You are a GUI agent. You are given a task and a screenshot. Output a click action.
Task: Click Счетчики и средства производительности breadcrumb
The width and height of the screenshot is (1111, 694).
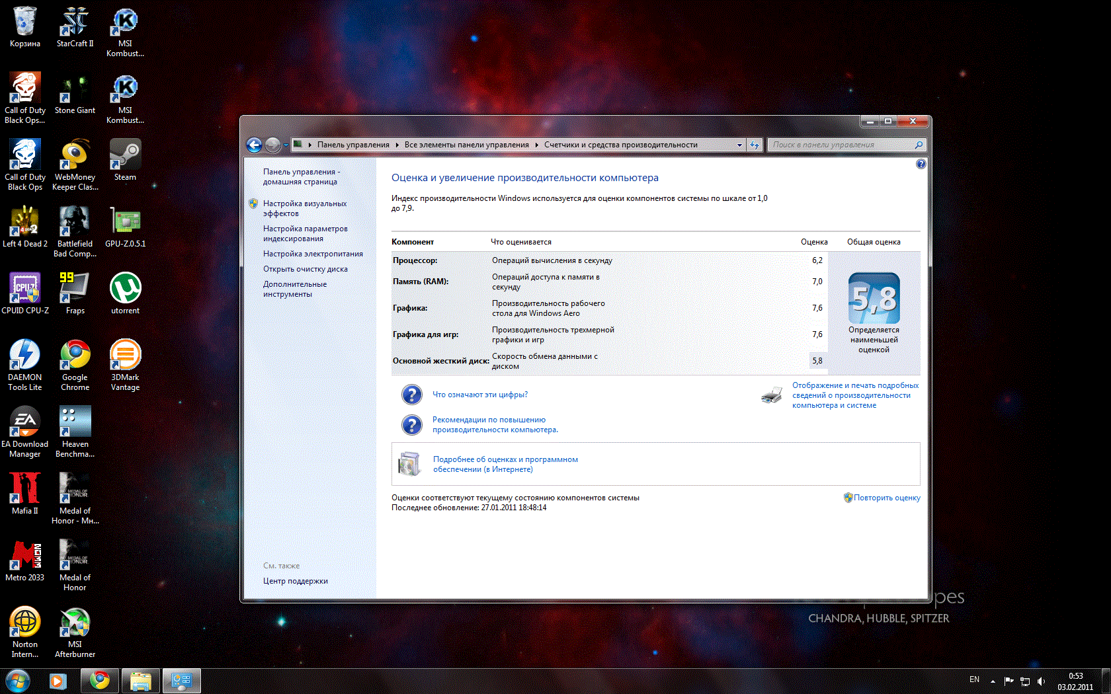coord(620,145)
